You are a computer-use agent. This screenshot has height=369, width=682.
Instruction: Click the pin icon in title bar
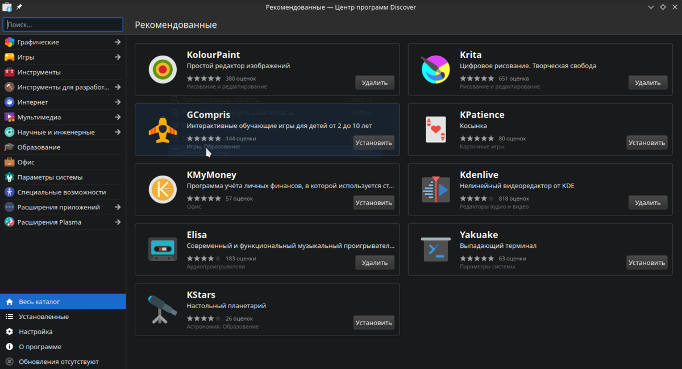(19, 7)
